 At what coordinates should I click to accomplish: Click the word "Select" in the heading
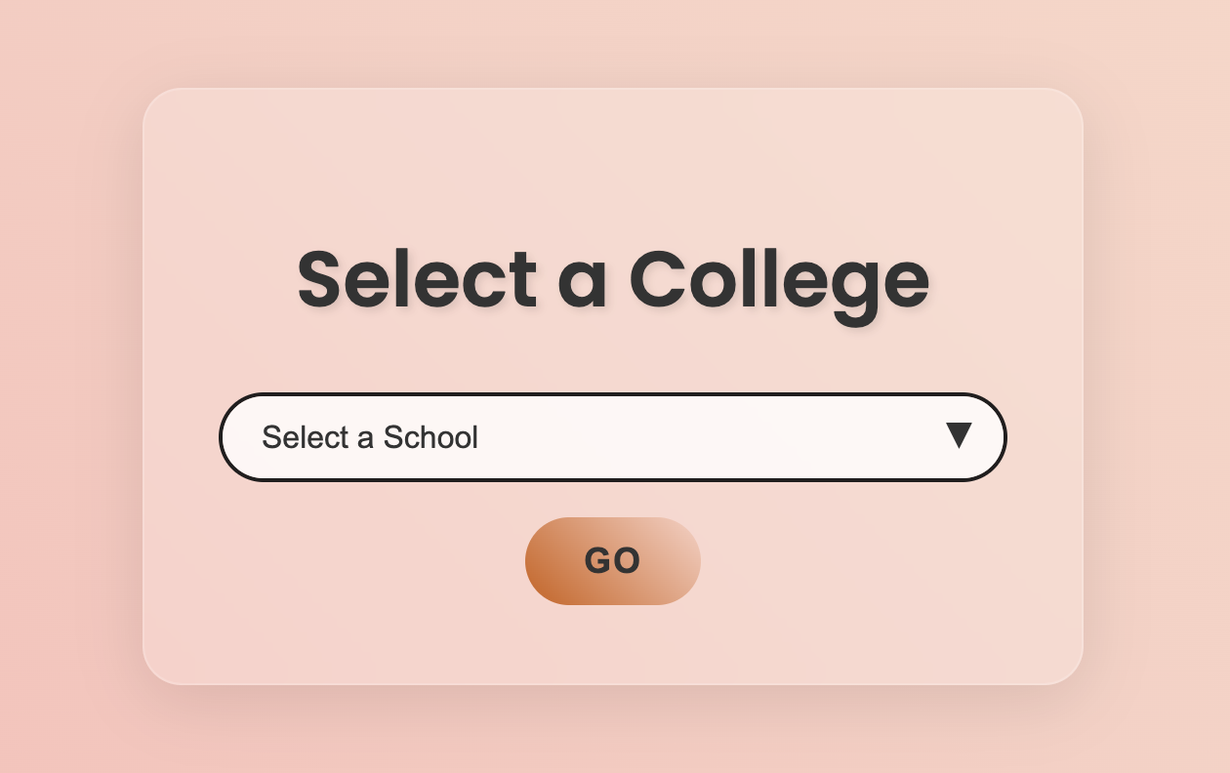click(417, 279)
